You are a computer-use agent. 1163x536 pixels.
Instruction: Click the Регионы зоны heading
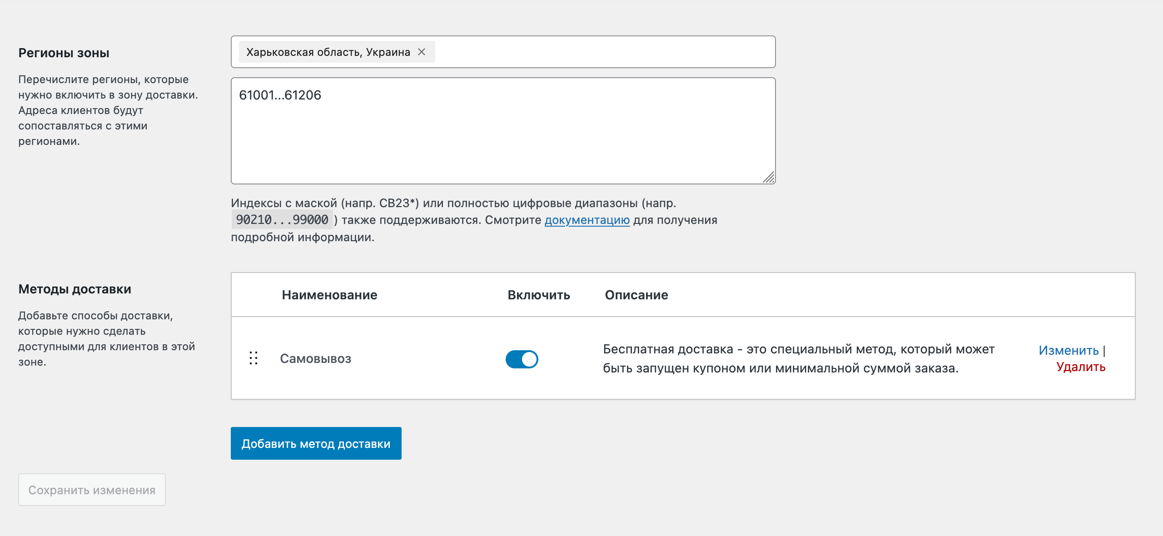(64, 53)
